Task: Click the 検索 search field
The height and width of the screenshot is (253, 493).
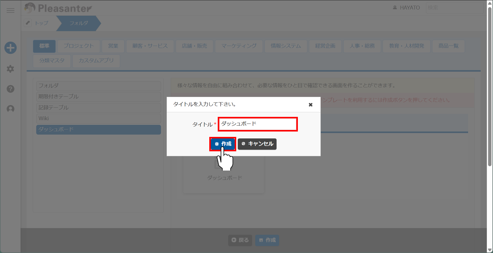Action: [x=454, y=8]
